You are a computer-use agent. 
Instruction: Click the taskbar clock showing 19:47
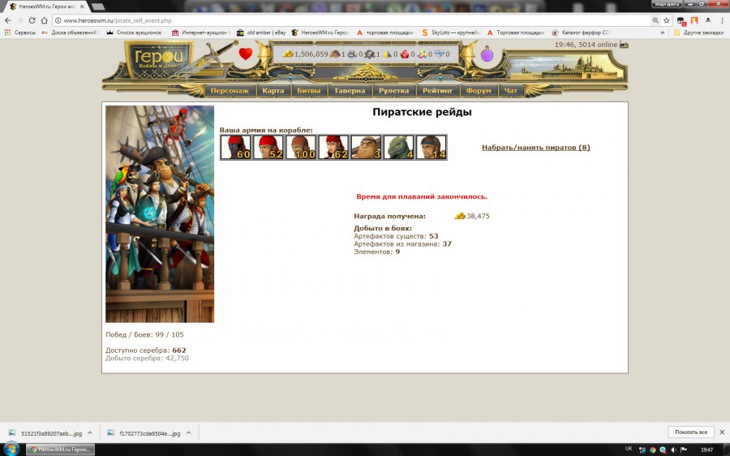point(706,450)
